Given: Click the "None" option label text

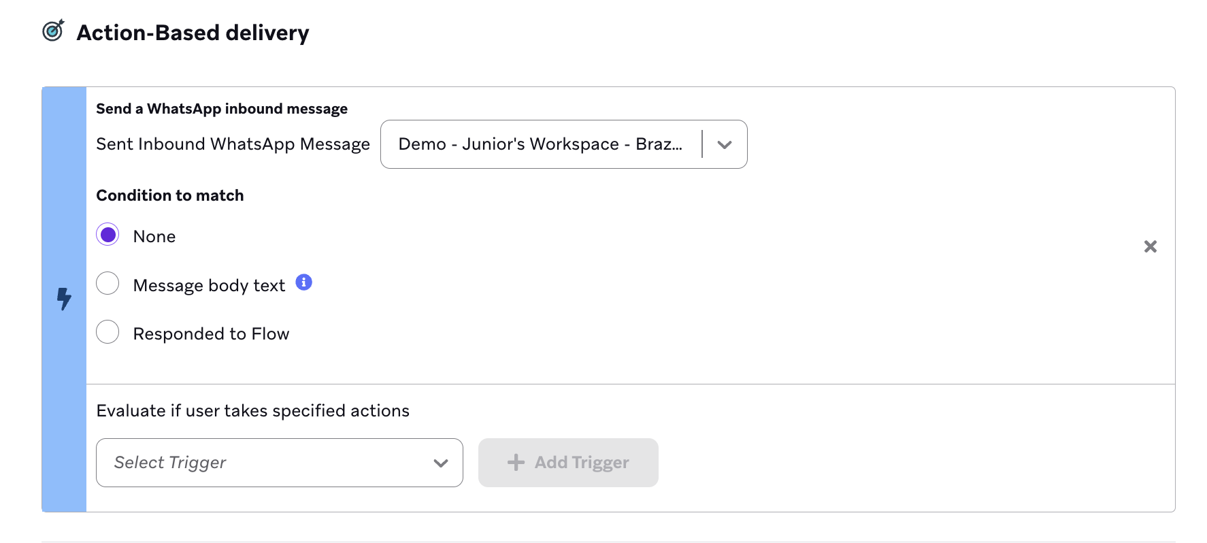Looking at the screenshot, I should pos(154,237).
